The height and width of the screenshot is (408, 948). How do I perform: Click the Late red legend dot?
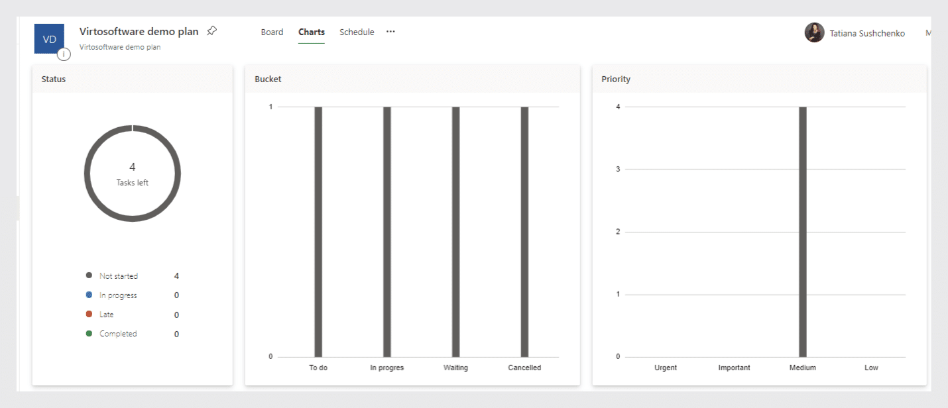[89, 314]
